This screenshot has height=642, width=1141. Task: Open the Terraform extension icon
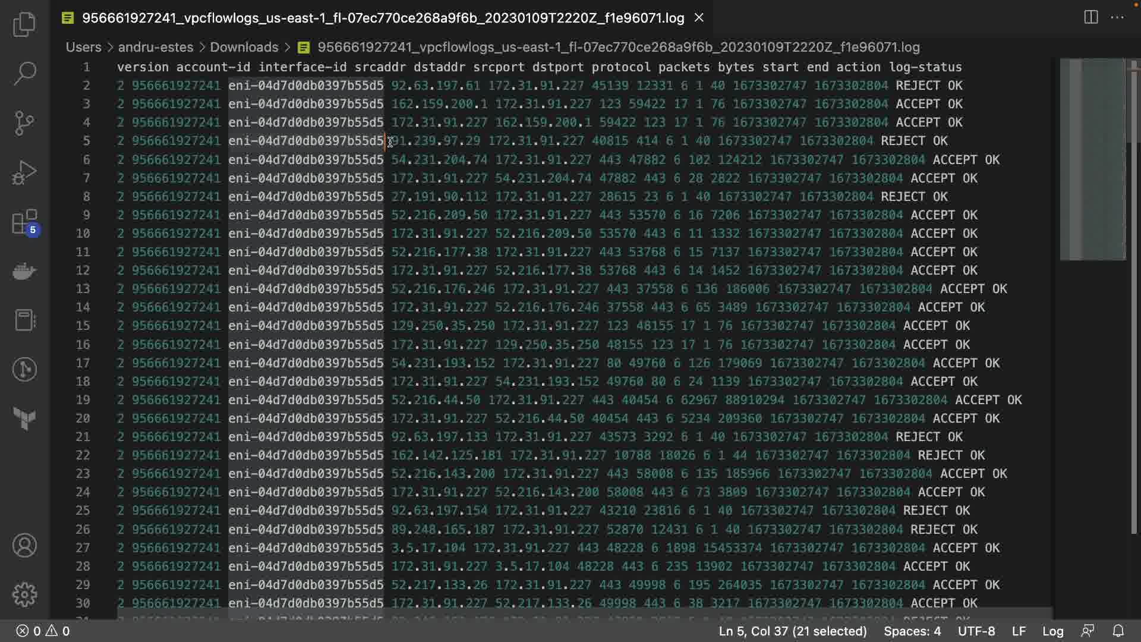24,419
